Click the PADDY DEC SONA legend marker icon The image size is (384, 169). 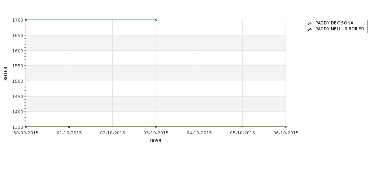(x=310, y=23)
